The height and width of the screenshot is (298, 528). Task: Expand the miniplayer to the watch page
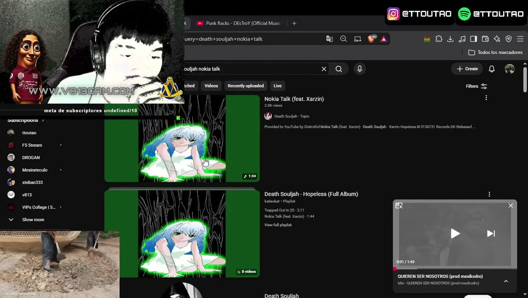pos(399,205)
